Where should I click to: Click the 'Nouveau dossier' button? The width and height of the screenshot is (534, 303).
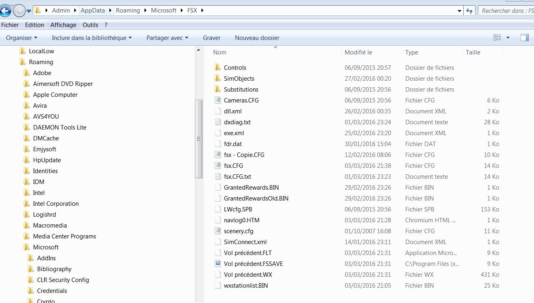257,38
